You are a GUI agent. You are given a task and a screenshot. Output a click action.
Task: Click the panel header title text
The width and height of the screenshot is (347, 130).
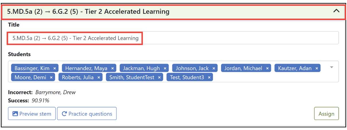(88, 12)
